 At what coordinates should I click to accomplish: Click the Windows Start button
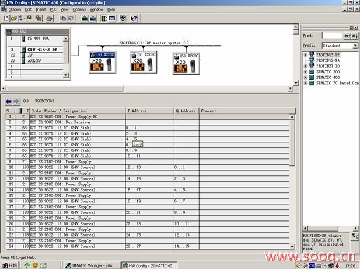coord(10,265)
